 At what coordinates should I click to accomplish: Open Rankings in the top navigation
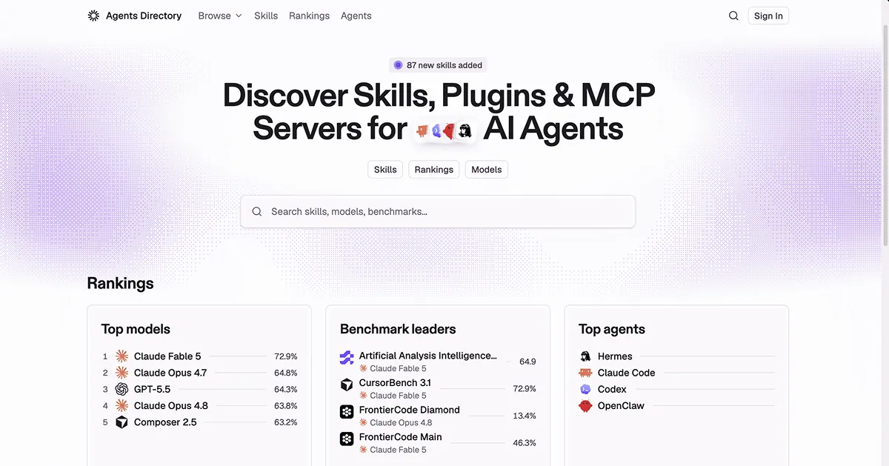coord(309,16)
